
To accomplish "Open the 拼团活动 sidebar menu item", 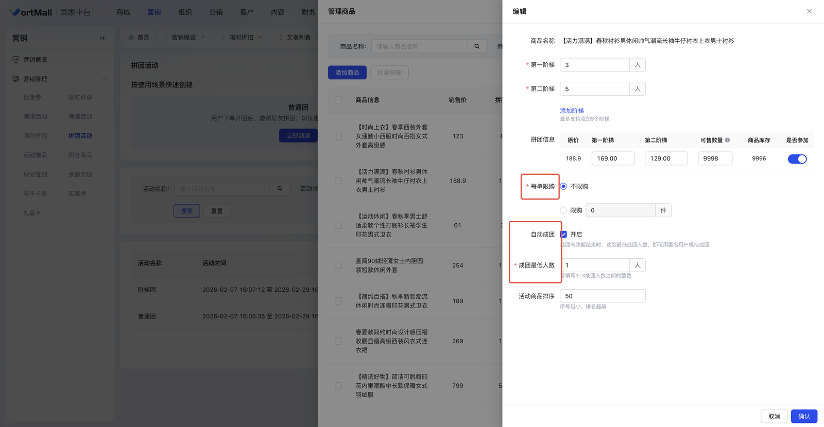I will [x=80, y=136].
